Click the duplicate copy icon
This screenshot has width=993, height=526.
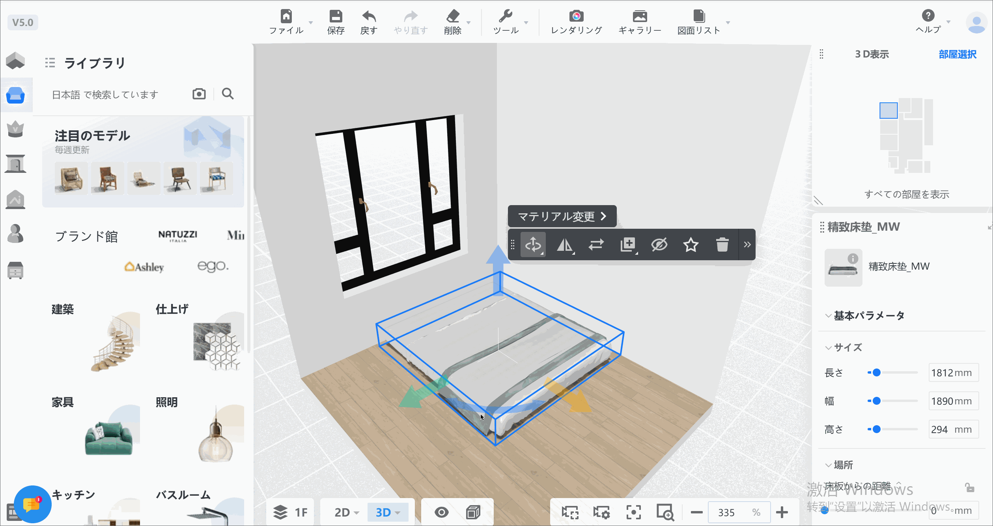click(x=628, y=244)
